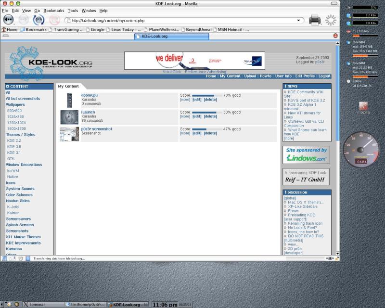Open the Help menu
Viewport: 385px width, 308px height.
coord(103,11)
